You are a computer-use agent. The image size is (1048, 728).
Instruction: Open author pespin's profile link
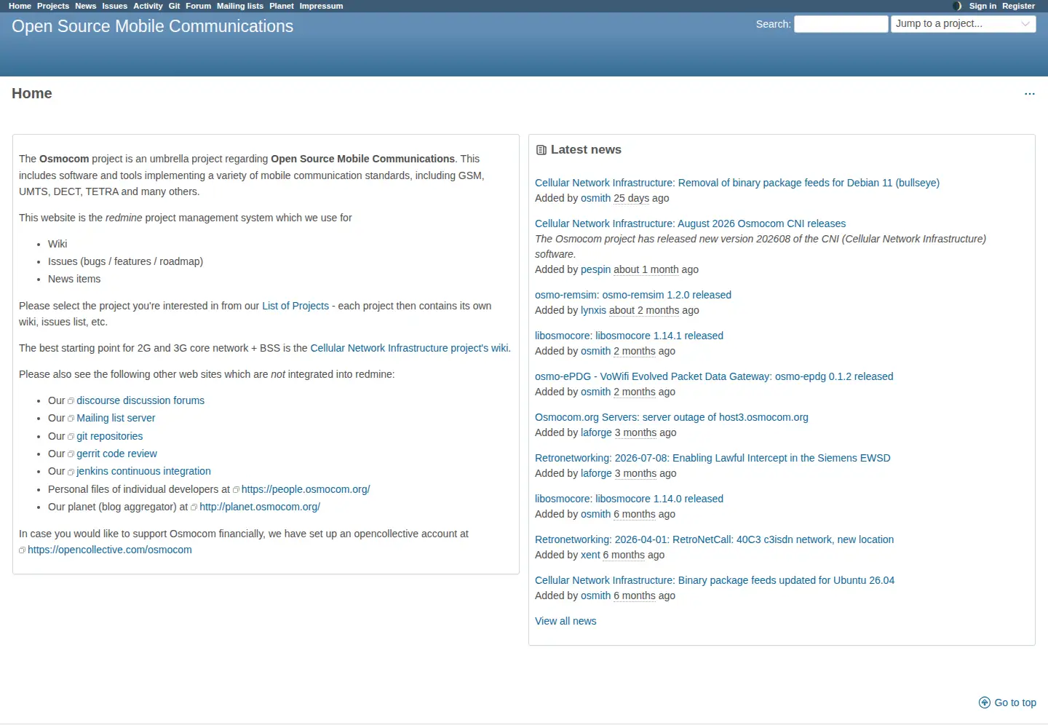[x=595, y=269]
